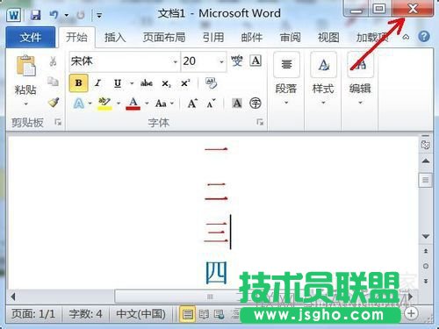This screenshot has height=329, width=439.
Task: Open the 剪贴板 clipboard pane launcher
Action: [x=58, y=122]
